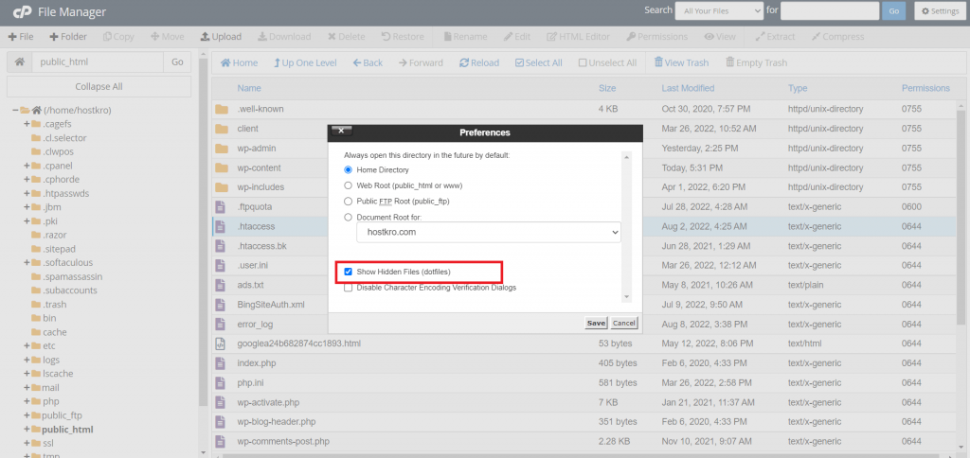Collapse the /home/hostkro root node

tap(15, 110)
